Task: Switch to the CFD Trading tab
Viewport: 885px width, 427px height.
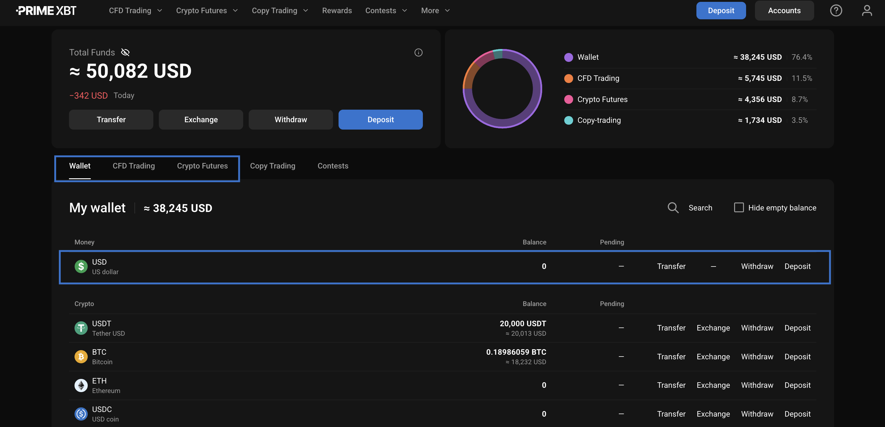Action: [134, 166]
